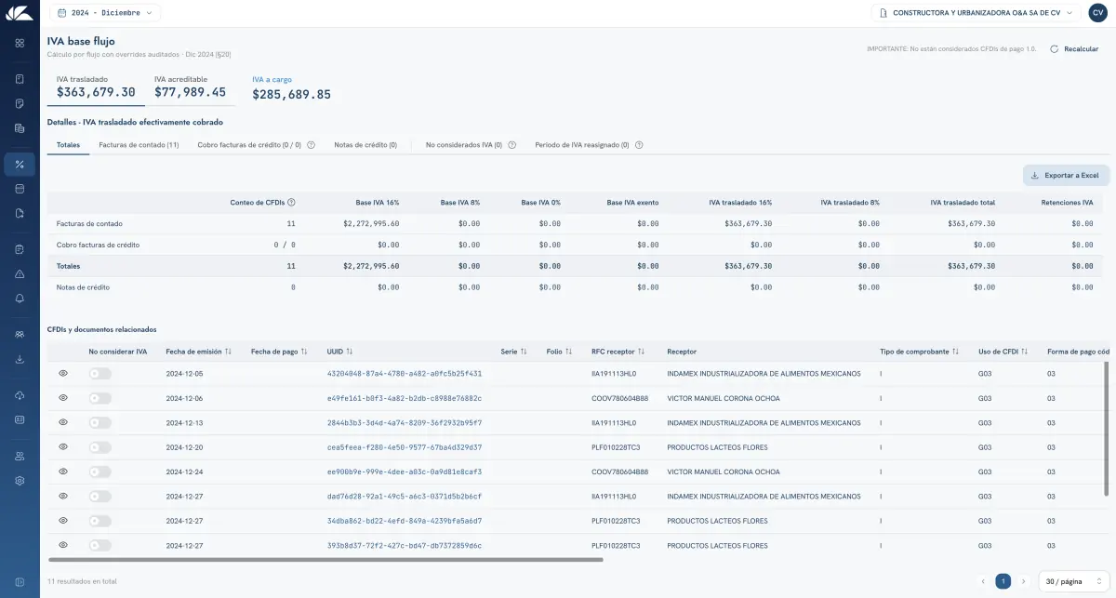
Task: Click the cloud download sidebar icon
Action: [20, 395]
